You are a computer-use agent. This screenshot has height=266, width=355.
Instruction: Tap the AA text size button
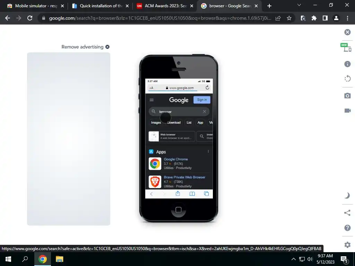151,88
